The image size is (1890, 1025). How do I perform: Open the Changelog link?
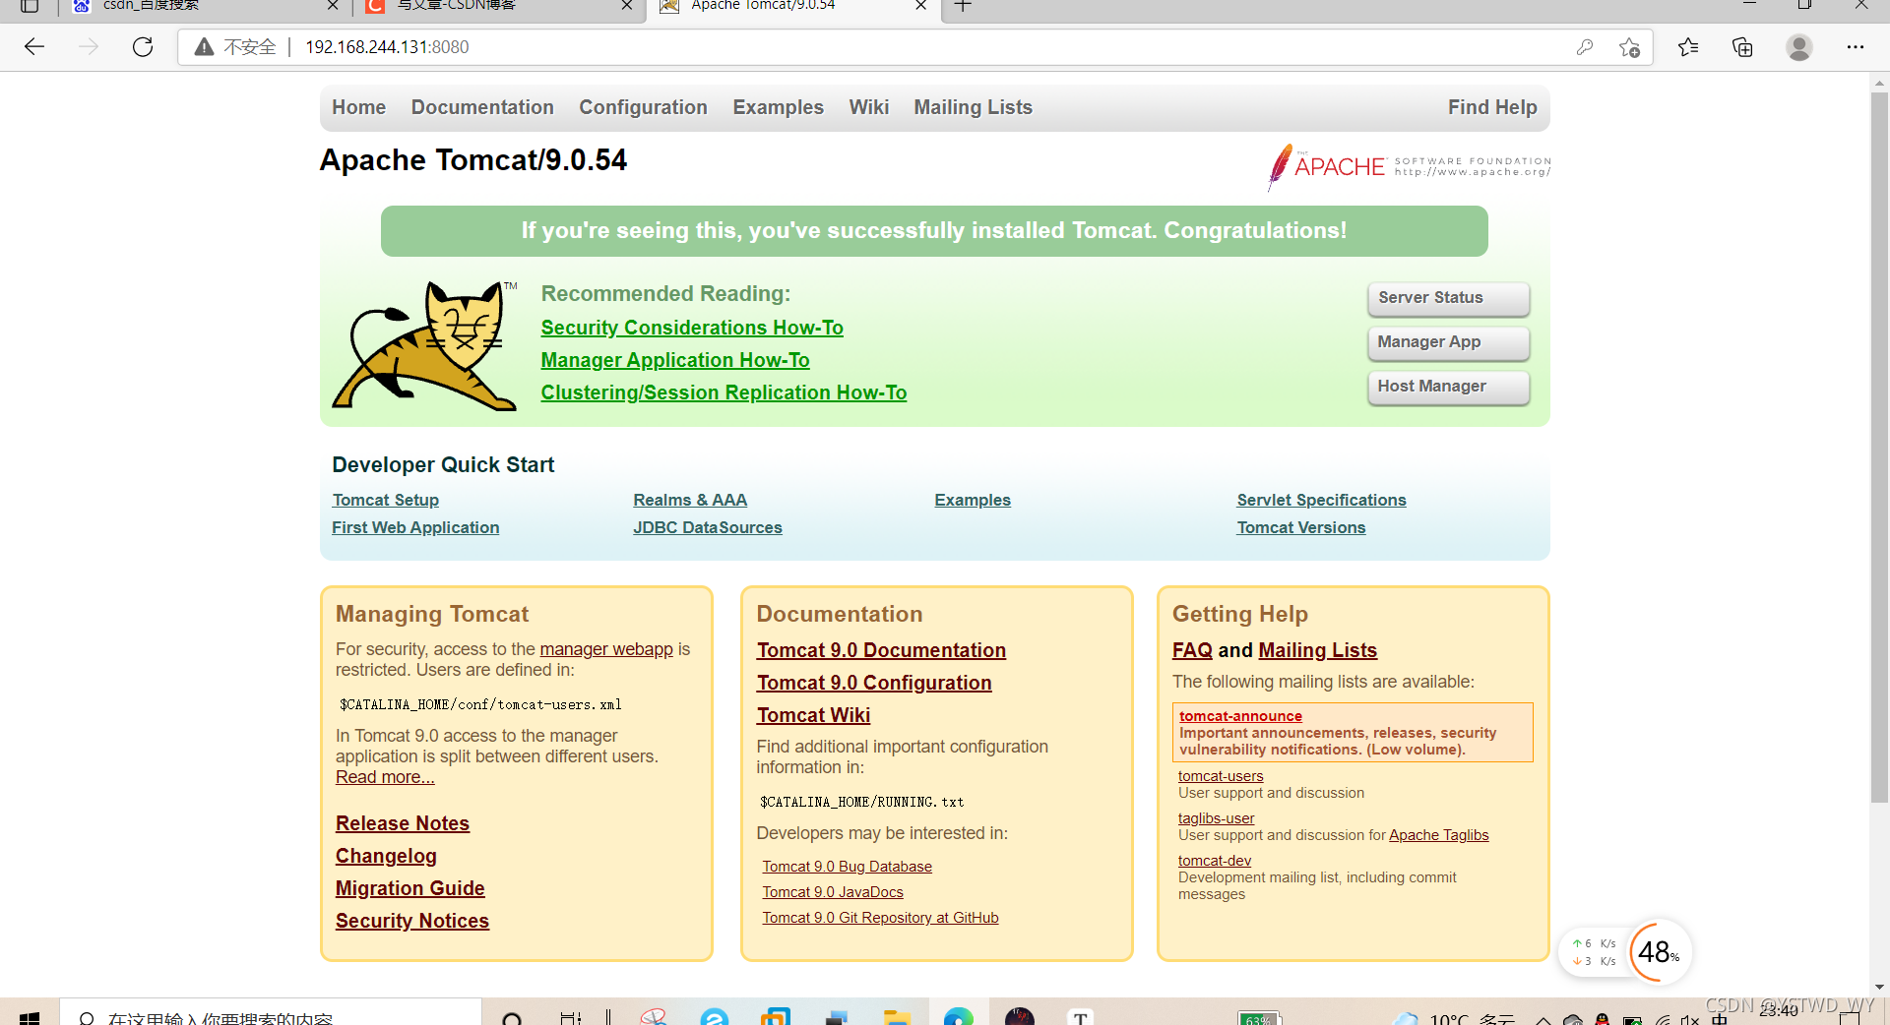point(386,856)
